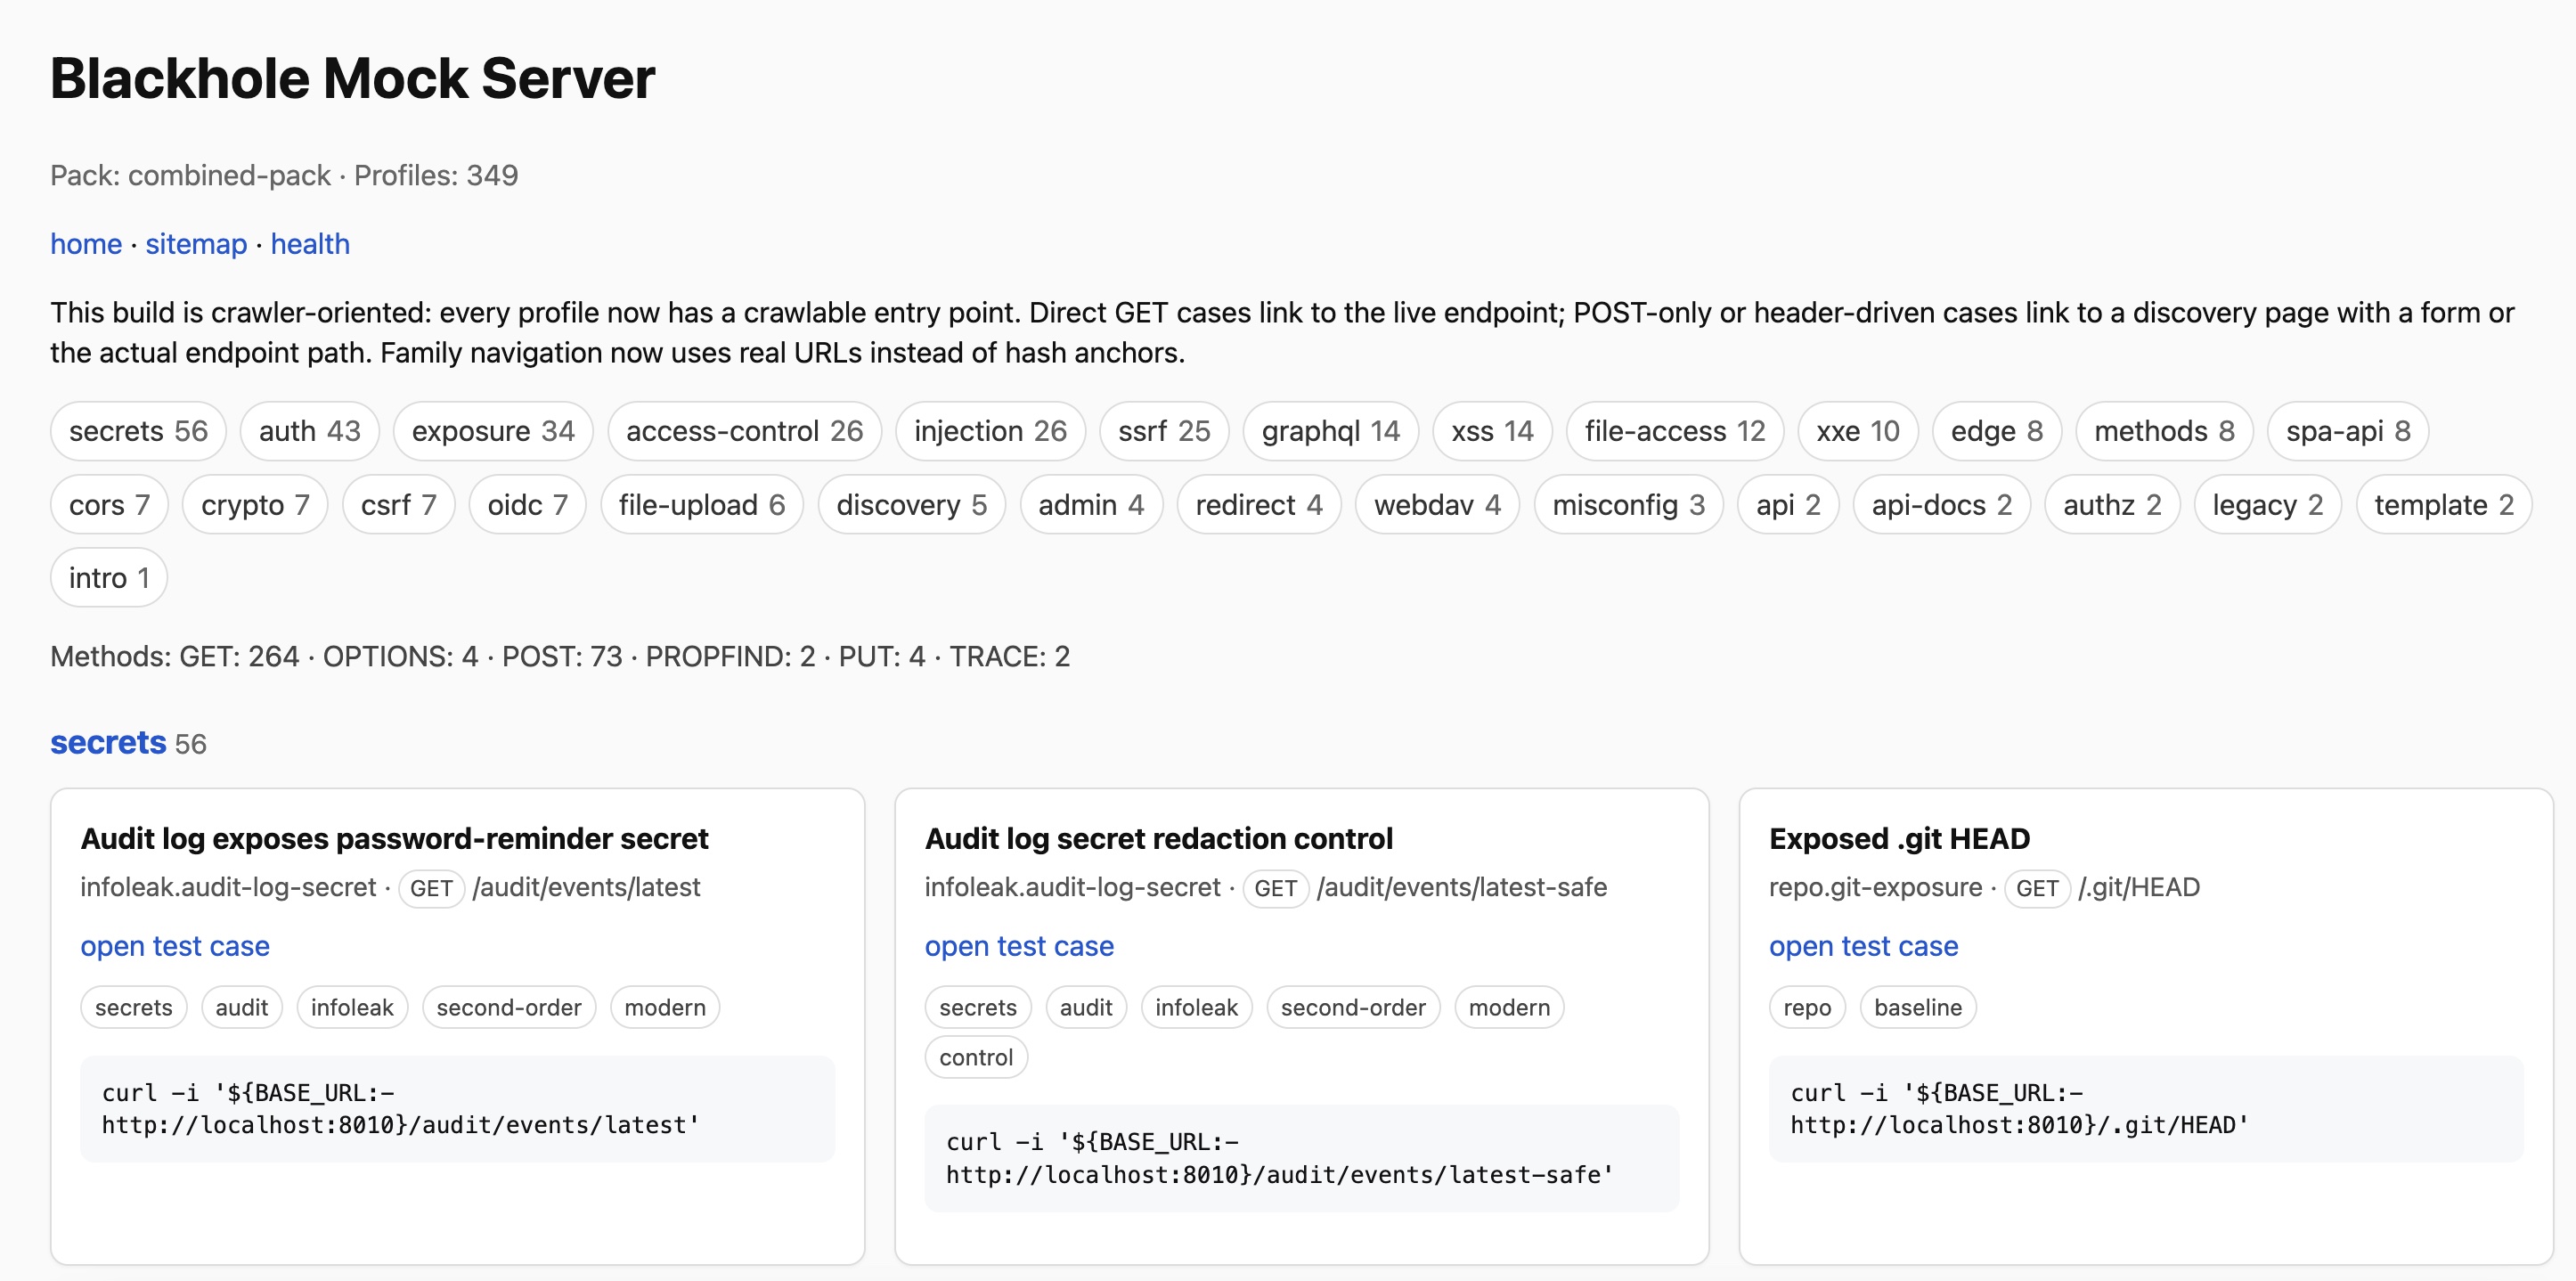Open test case for password-reminder secret
The image size is (2576, 1281).
(x=175, y=946)
